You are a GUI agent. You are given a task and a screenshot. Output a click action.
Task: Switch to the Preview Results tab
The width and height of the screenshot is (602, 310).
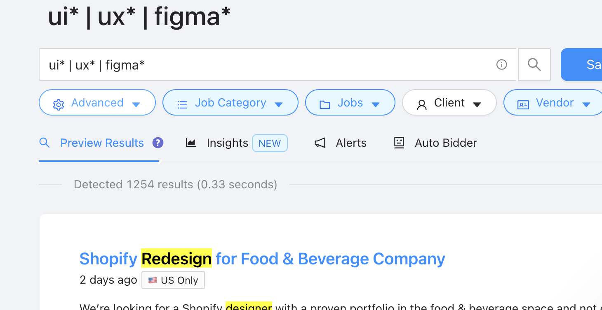point(102,143)
